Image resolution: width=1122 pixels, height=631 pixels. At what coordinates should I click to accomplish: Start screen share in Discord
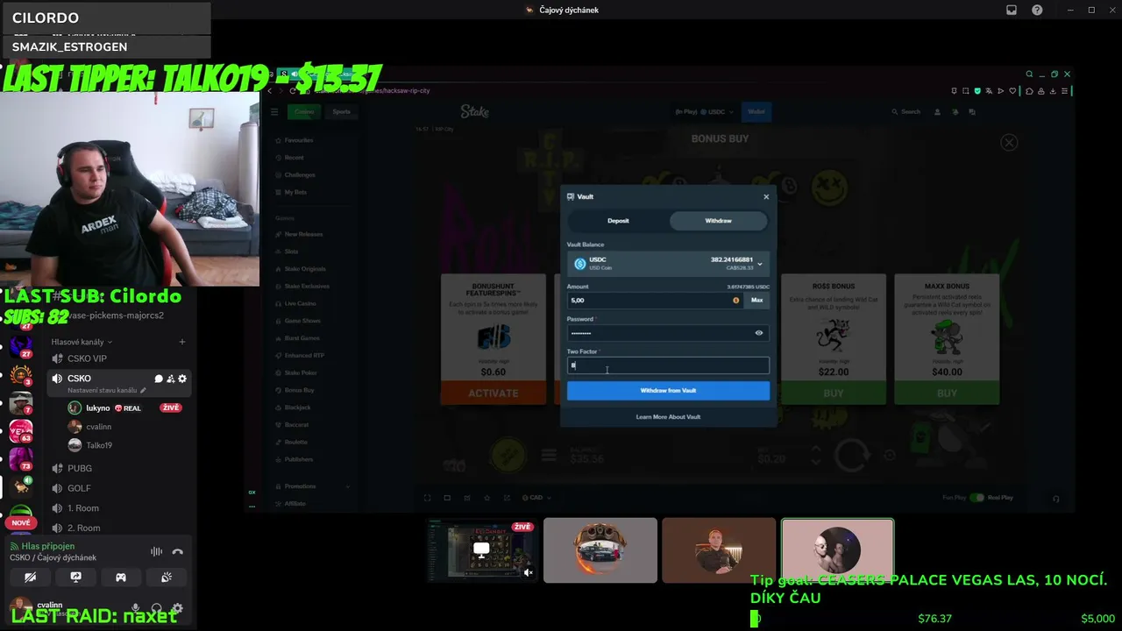point(75,577)
